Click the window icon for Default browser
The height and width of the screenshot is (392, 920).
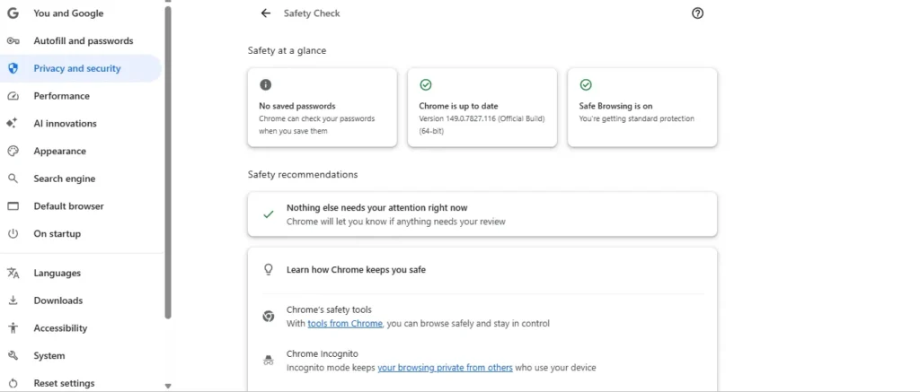pyautogui.click(x=13, y=205)
